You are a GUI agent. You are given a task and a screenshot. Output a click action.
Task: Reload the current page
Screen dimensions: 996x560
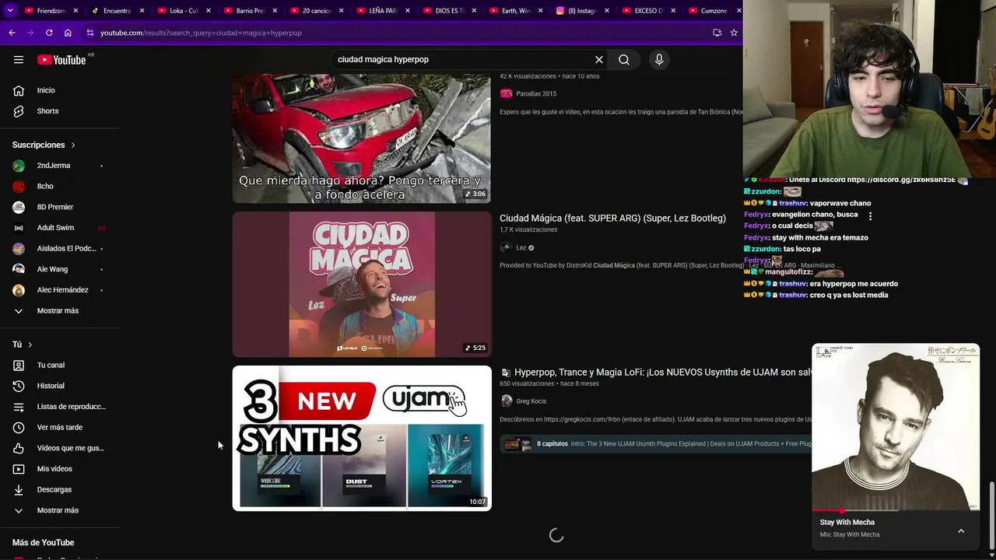tap(49, 33)
